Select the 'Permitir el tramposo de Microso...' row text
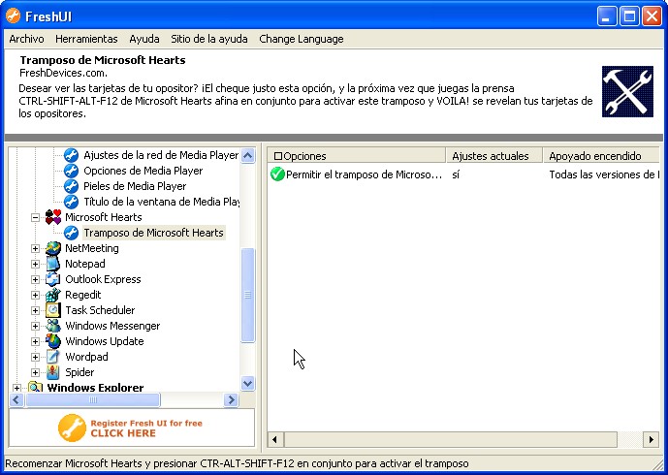The image size is (668, 475). pyautogui.click(x=364, y=174)
